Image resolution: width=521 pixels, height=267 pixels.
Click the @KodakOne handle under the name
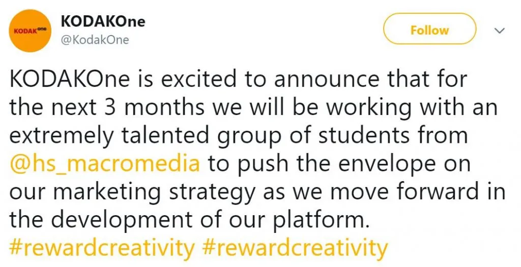[x=95, y=40]
